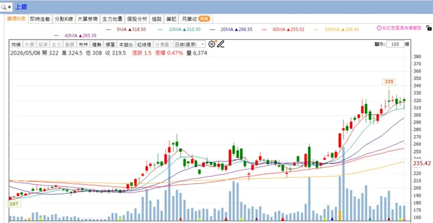The image size is (433, 223).
Task: Toggle the 本益比 P/E button
Action: (126, 44)
